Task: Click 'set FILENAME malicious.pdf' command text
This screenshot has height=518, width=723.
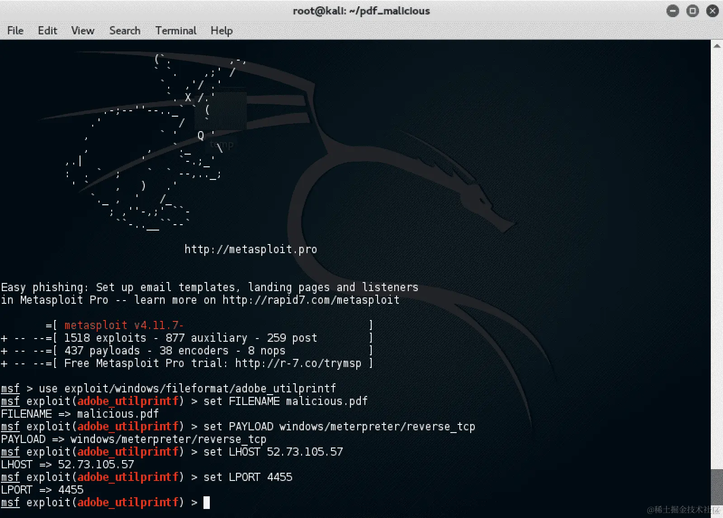Action: tap(285, 401)
